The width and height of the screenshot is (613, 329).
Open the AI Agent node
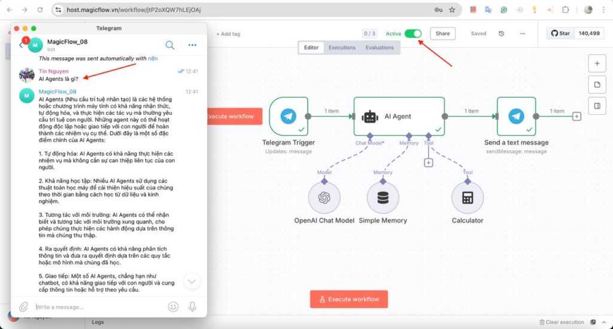point(399,117)
